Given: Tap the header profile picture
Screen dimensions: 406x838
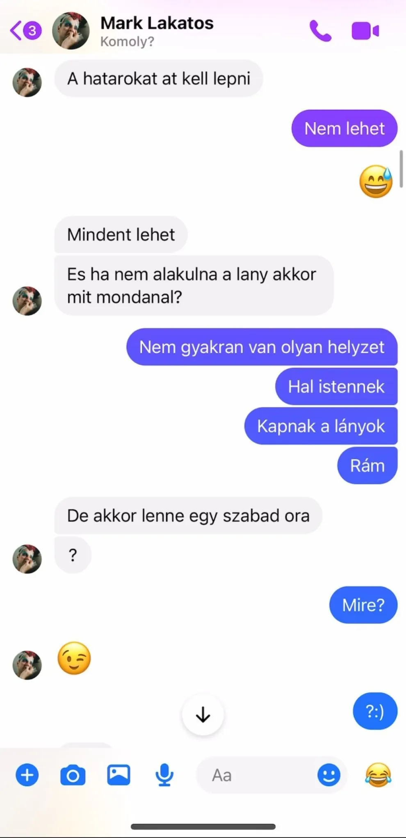Looking at the screenshot, I should click(71, 31).
